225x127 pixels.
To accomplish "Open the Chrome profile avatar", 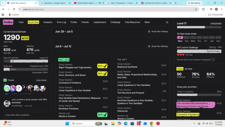I will (216, 9).
